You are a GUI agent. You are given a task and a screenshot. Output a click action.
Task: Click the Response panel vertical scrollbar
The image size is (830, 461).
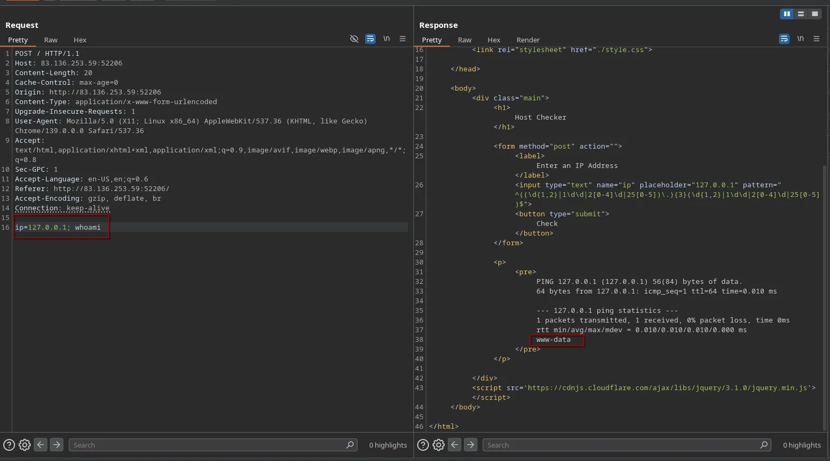click(x=825, y=298)
